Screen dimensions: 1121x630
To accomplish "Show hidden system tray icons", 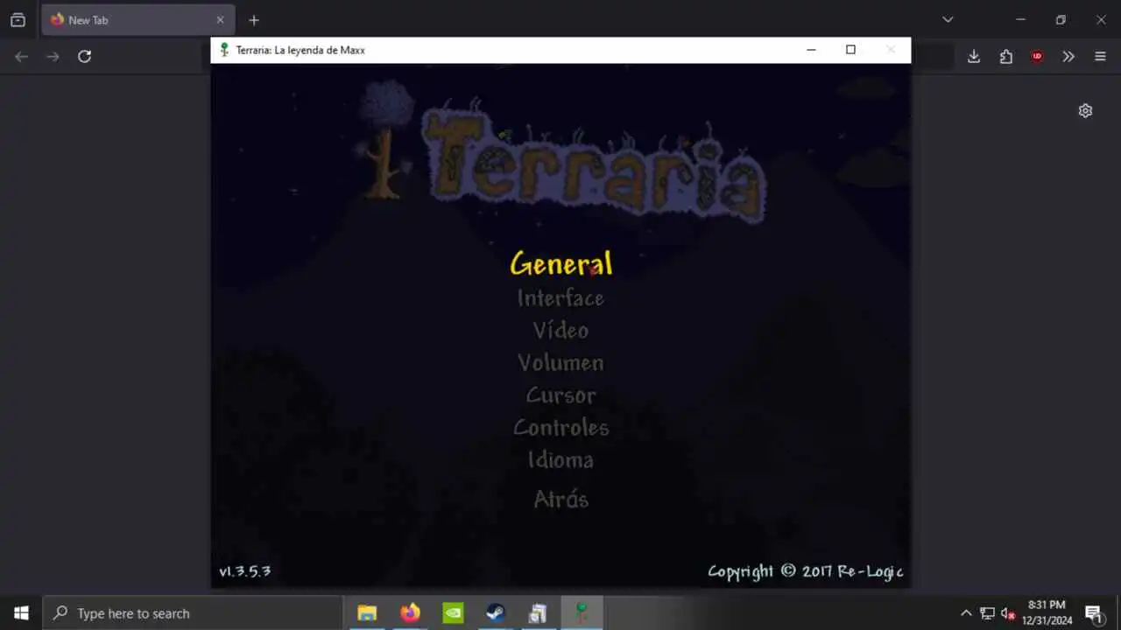I will coord(966,613).
